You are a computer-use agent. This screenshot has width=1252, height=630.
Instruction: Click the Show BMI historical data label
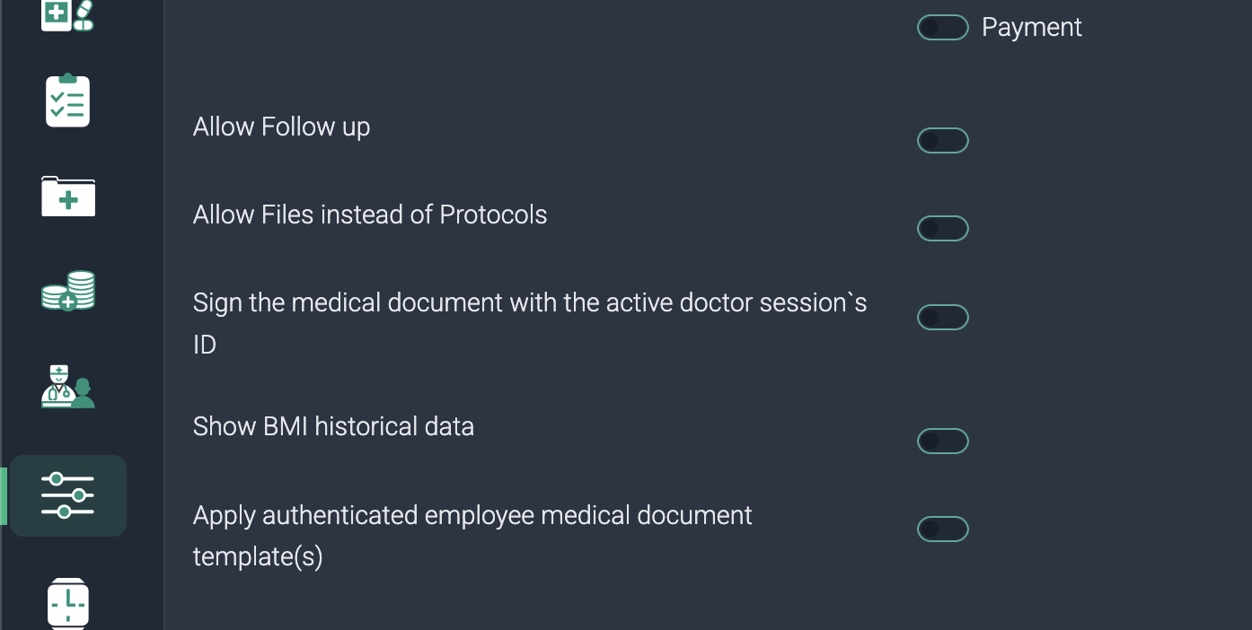[x=333, y=426]
